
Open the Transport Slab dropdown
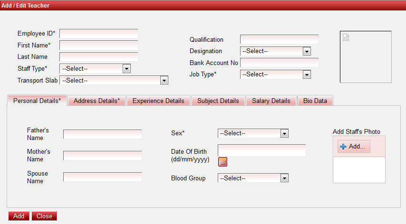tap(114, 81)
